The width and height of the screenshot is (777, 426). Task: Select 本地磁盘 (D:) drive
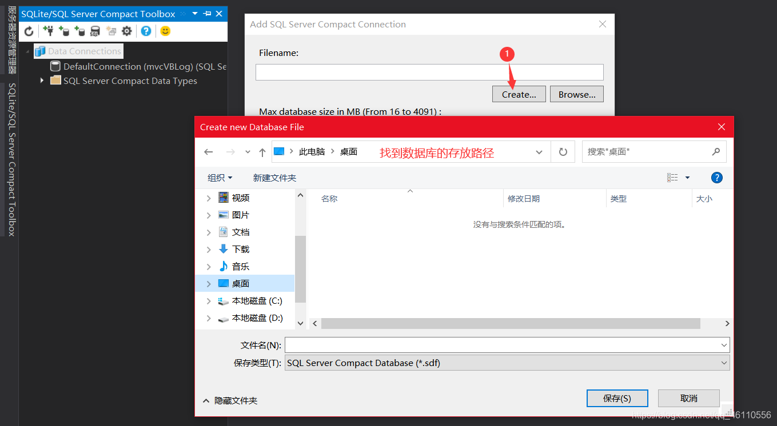click(x=257, y=318)
